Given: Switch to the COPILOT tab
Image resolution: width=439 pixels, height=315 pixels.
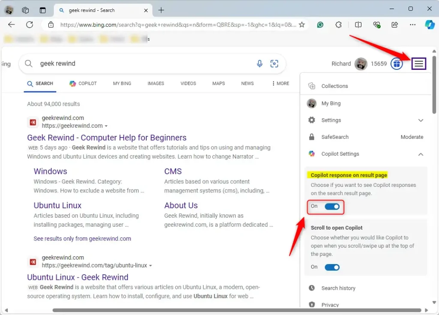Looking at the screenshot, I should tap(83, 84).
